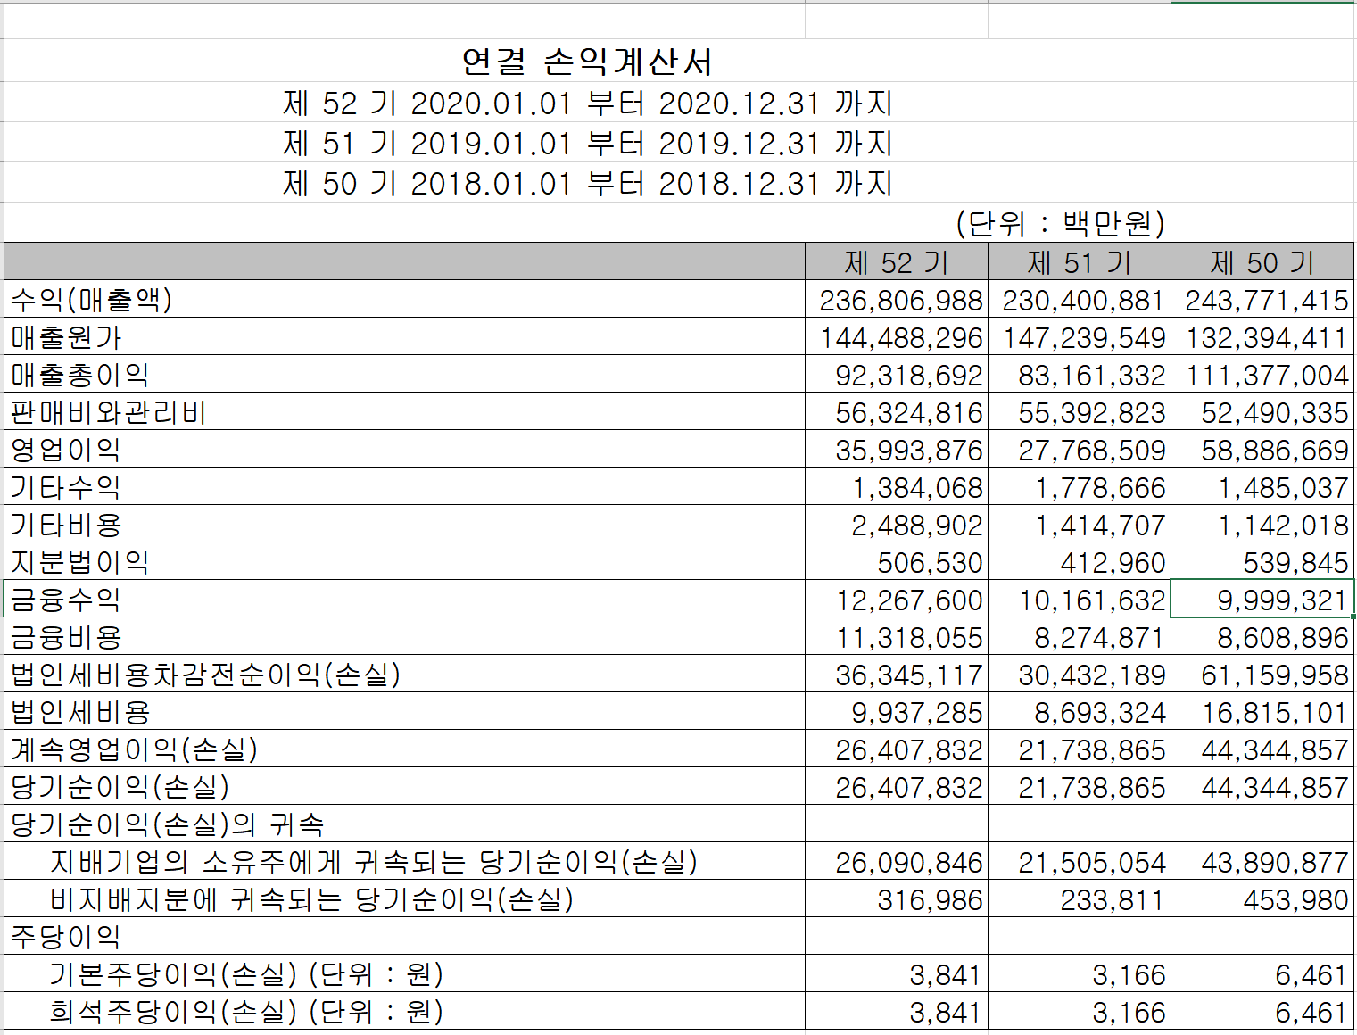
Task: Select the highlighted cell 9,999,321
Action: (x=1262, y=599)
